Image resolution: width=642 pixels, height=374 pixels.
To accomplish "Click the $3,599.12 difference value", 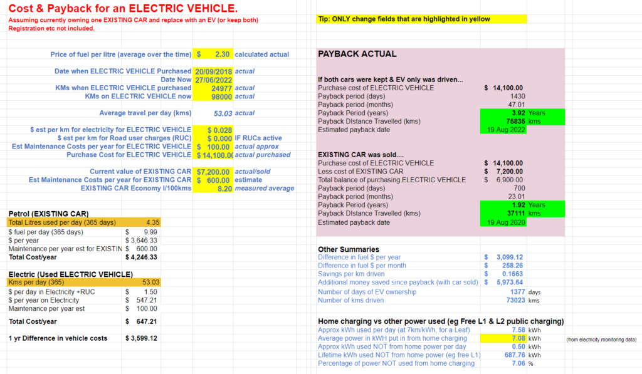I will (141, 338).
